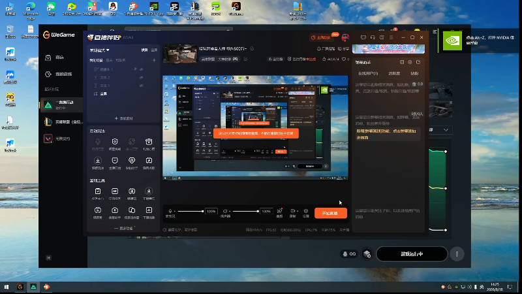
Task: Click the record icon in bottom bar
Action: point(292,211)
